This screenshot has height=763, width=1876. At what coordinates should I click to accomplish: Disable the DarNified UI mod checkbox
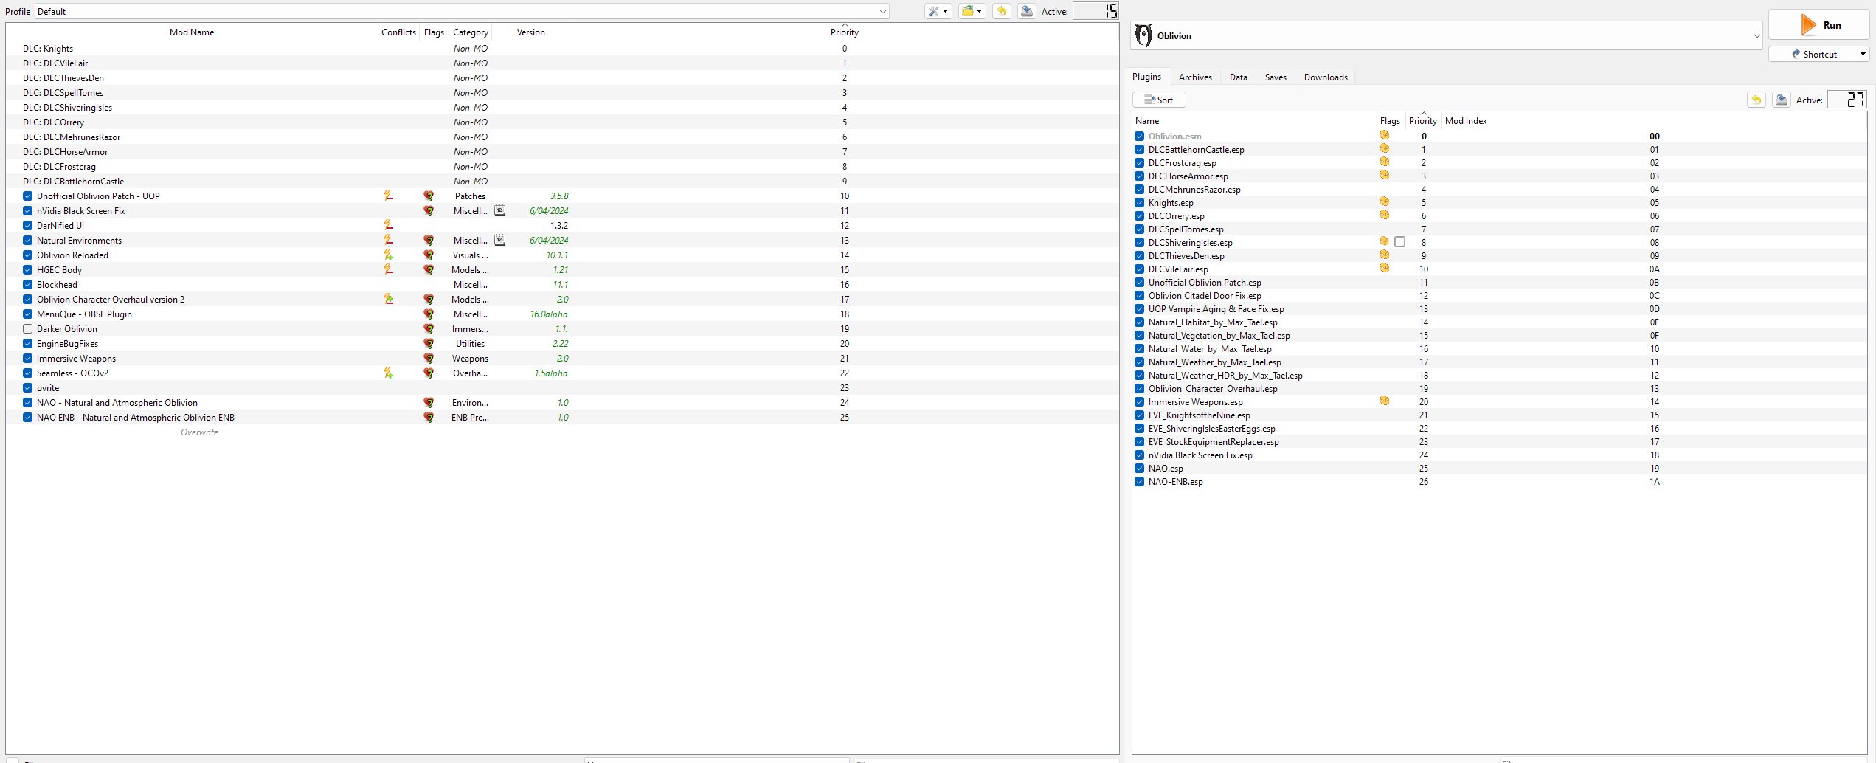(27, 225)
